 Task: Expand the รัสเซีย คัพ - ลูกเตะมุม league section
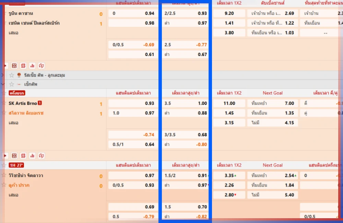coord(3,75)
